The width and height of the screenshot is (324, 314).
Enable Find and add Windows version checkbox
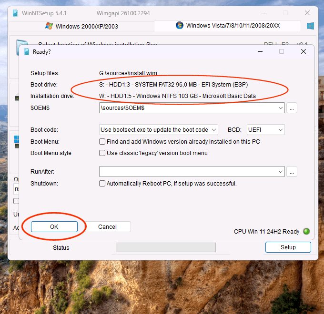click(102, 142)
